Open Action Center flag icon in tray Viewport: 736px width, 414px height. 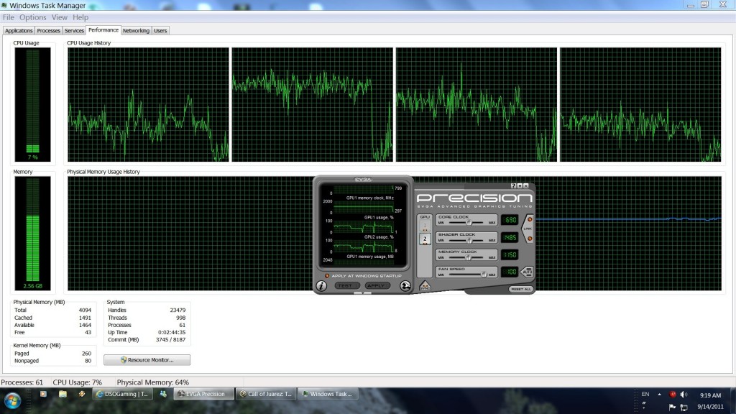[x=673, y=407]
